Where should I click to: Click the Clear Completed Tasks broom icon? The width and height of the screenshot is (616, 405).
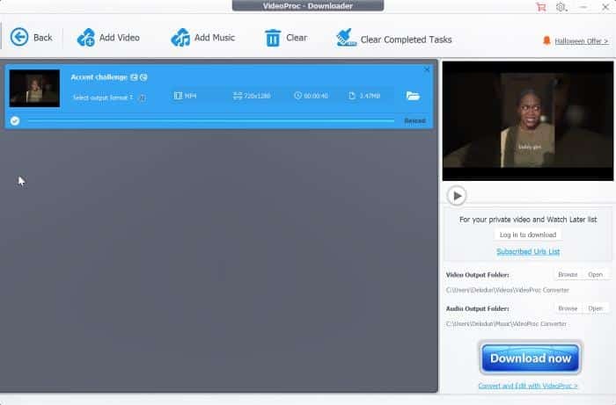[x=346, y=38]
